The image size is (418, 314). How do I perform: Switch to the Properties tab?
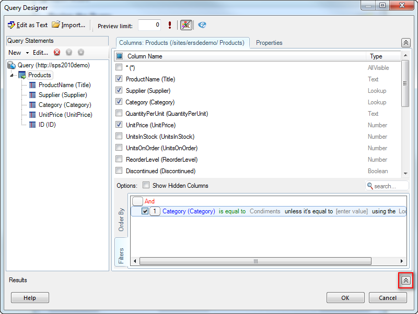pos(269,43)
